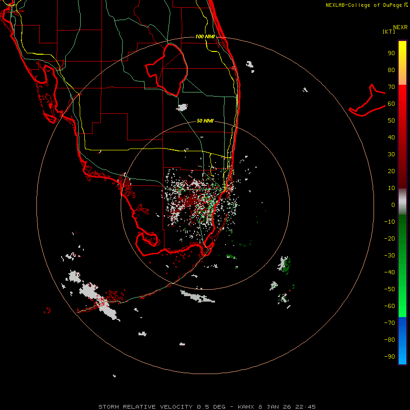The height and width of the screenshot is (410, 410).
Task: Select the "NEXLAB-College of DuPage" header text
Action: tap(364, 5)
